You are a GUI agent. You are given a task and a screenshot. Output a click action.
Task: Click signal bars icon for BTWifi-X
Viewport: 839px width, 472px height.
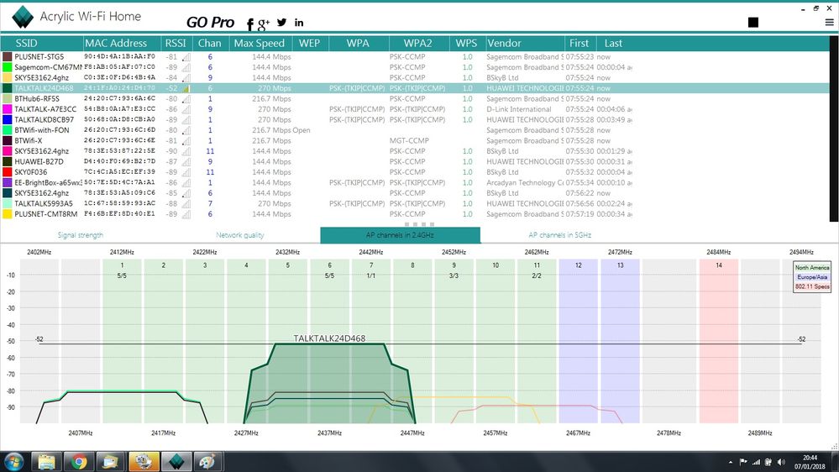(186, 141)
